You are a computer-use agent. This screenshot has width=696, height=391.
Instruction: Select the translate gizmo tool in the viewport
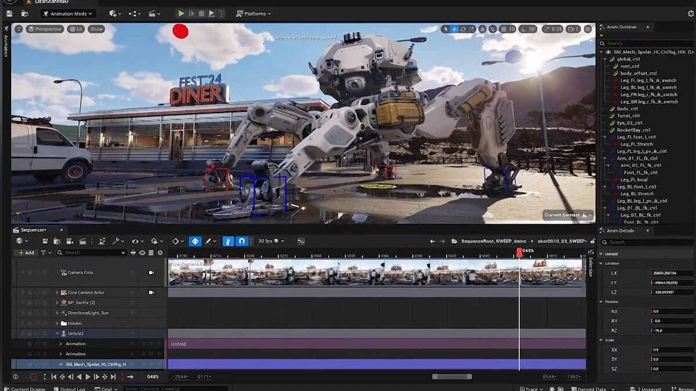[454, 29]
